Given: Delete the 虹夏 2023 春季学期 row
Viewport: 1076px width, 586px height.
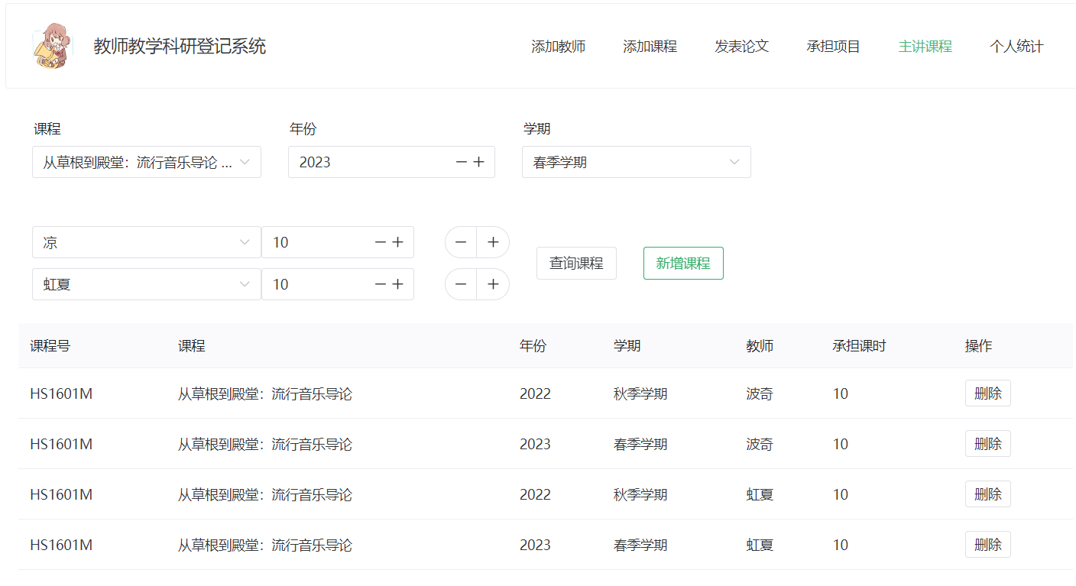Looking at the screenshot, I should pyautogui.click(x=987, y=544).
